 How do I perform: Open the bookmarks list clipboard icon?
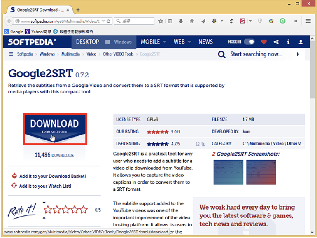tap(170, 21)
